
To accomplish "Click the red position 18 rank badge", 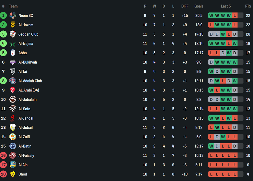I will pos(3,174).
